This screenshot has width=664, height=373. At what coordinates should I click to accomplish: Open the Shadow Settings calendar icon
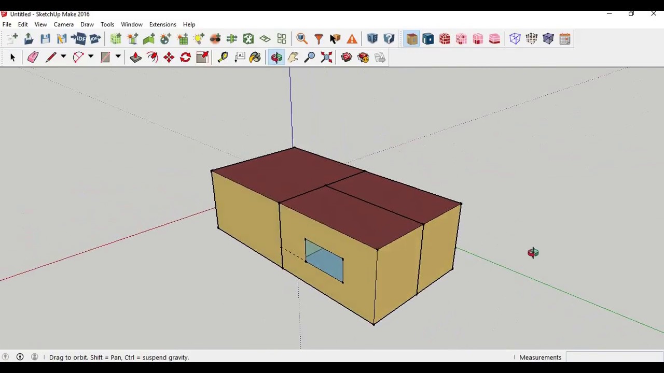tap(565, 39)
